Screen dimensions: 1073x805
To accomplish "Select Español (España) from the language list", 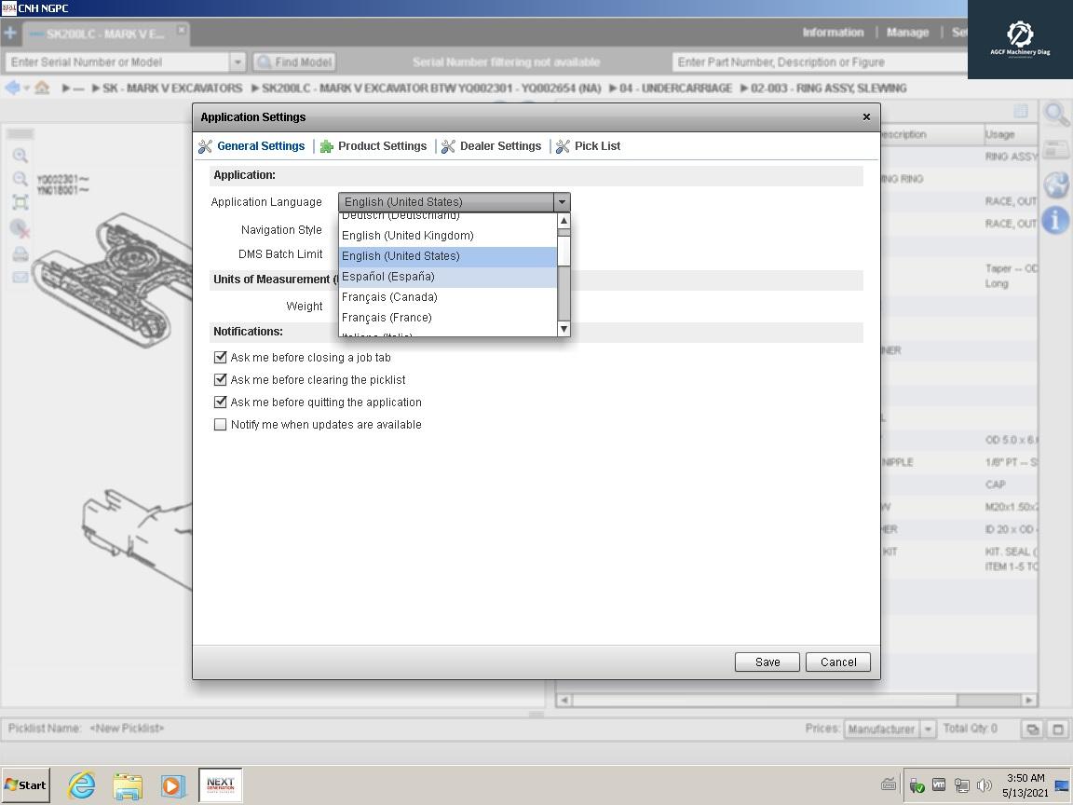I will click(x=387, y=277).
